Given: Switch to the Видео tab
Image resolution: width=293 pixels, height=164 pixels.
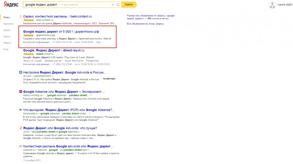Looking at the screenshot, I should [x=7, y=30].
